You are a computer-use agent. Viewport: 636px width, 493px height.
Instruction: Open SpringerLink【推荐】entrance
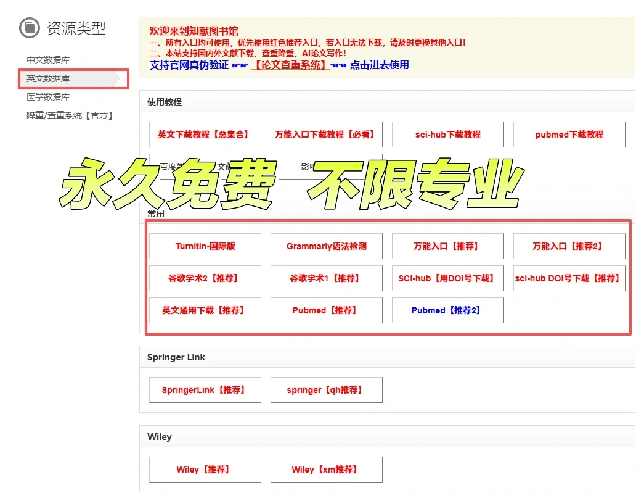tap(205, 389)
